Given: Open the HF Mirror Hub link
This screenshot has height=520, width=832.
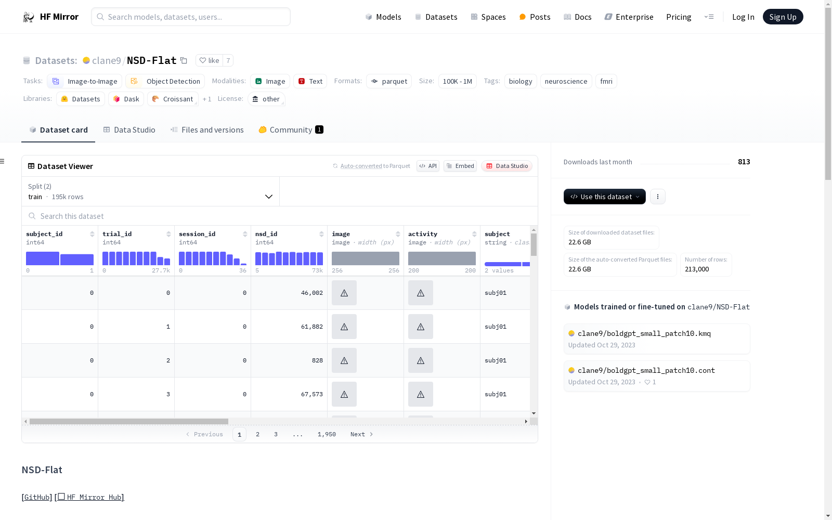Looking at the screenshot, I should coord(89,497).
